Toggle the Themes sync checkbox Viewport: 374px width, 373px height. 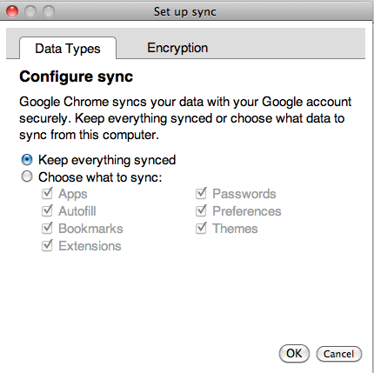pyautogui.click(x=201, y=228)
